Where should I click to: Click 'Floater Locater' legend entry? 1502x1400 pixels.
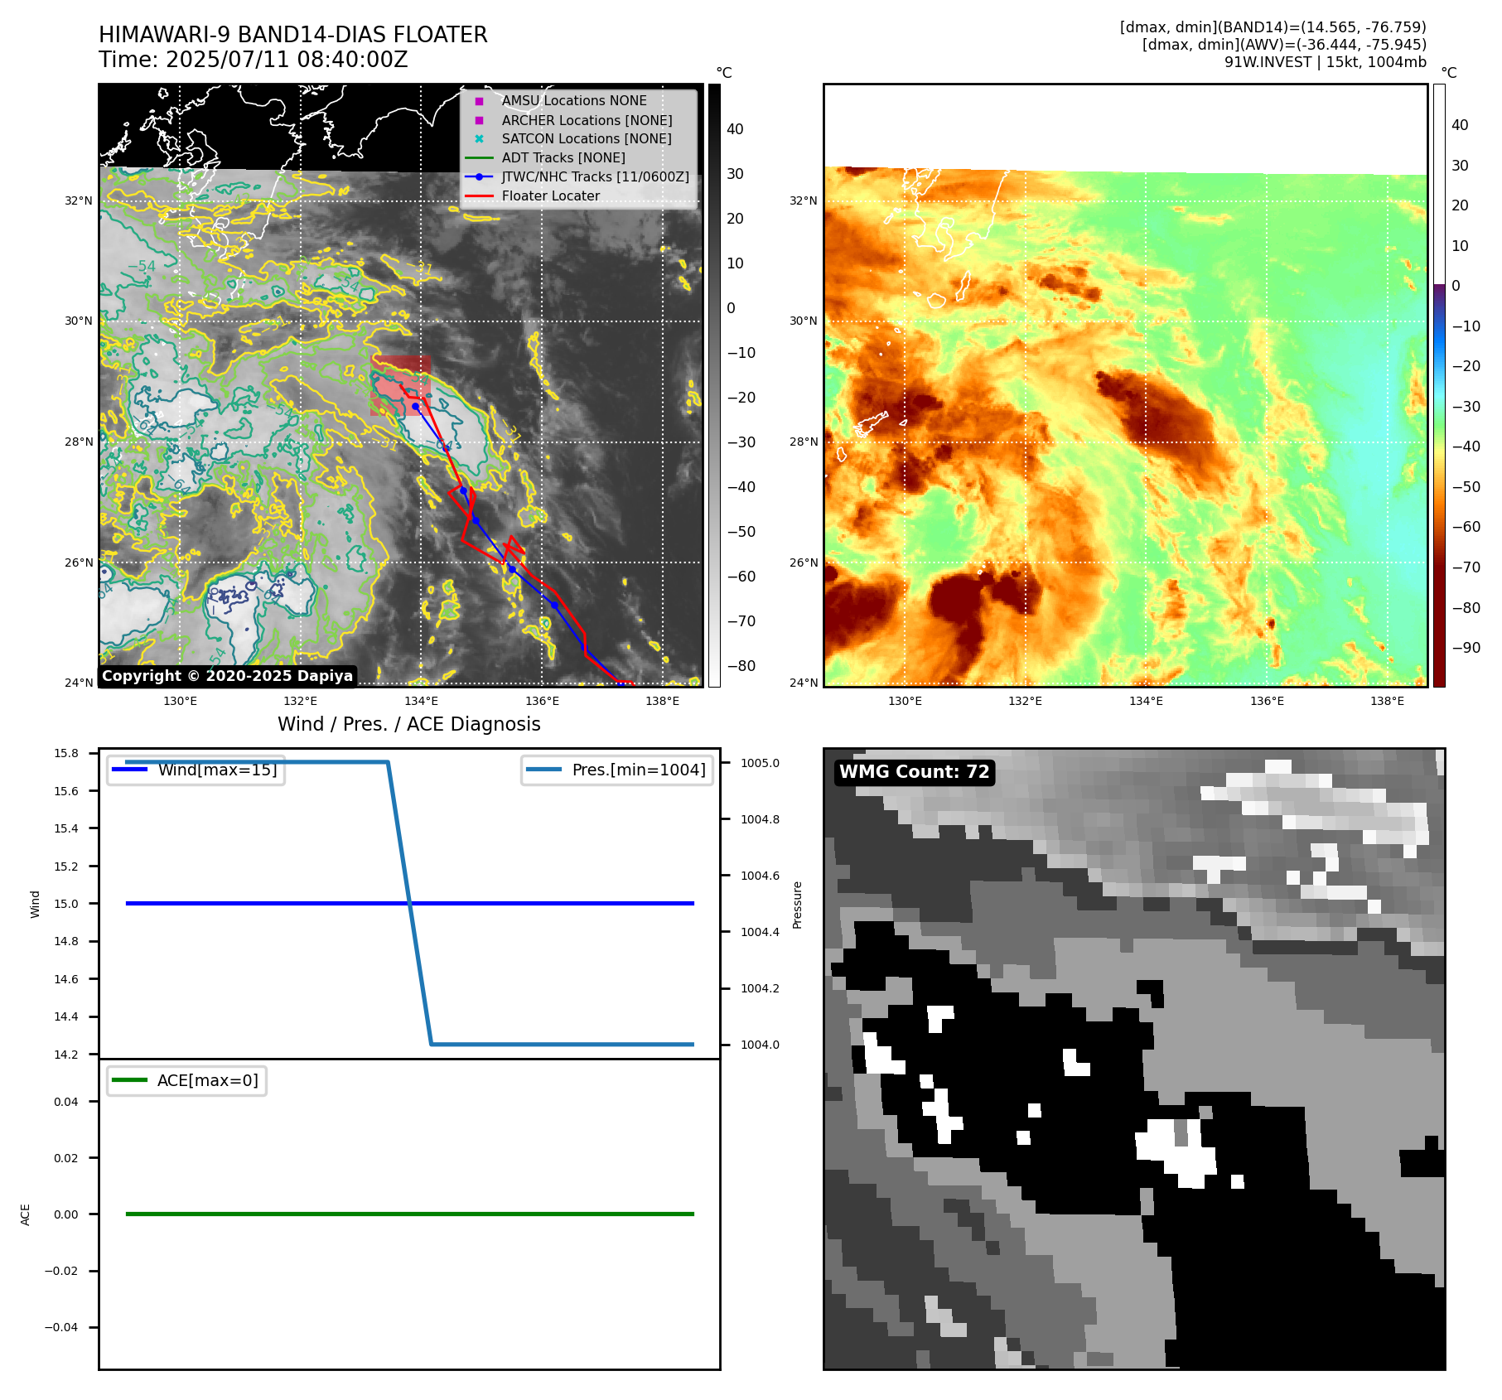click(x=551, y=196)
